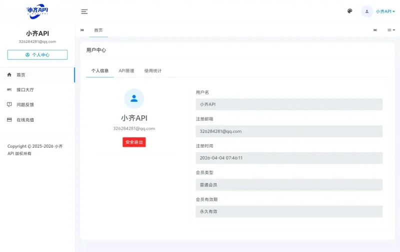Image resolution: width=400 pixels, height=252 pixels.
Task: Open 接口大厅 in the sidebar
Action: point(37,90)
